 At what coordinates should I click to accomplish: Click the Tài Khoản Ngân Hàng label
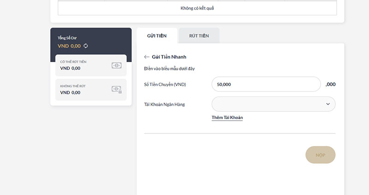point(165,104)
